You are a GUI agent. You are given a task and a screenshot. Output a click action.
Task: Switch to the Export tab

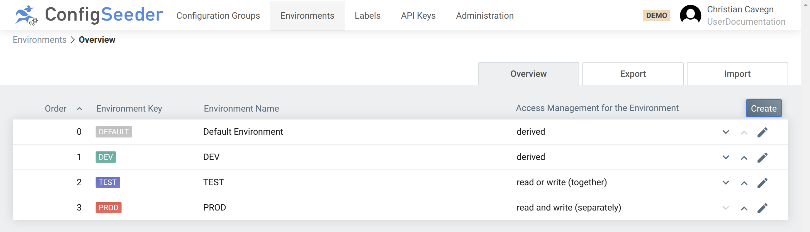(632, 74)
